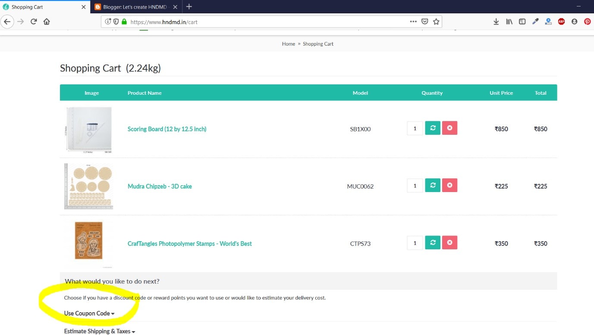
Task: Reload the current page
Action: pos(34,22)
